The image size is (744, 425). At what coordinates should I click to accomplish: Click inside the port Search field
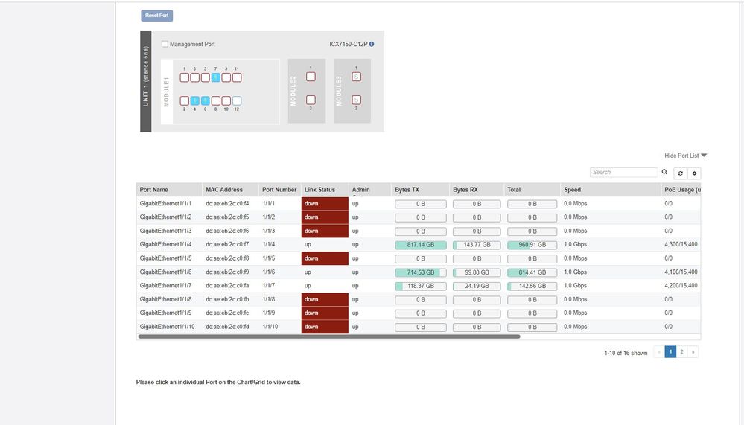click(x=623, y=173)
